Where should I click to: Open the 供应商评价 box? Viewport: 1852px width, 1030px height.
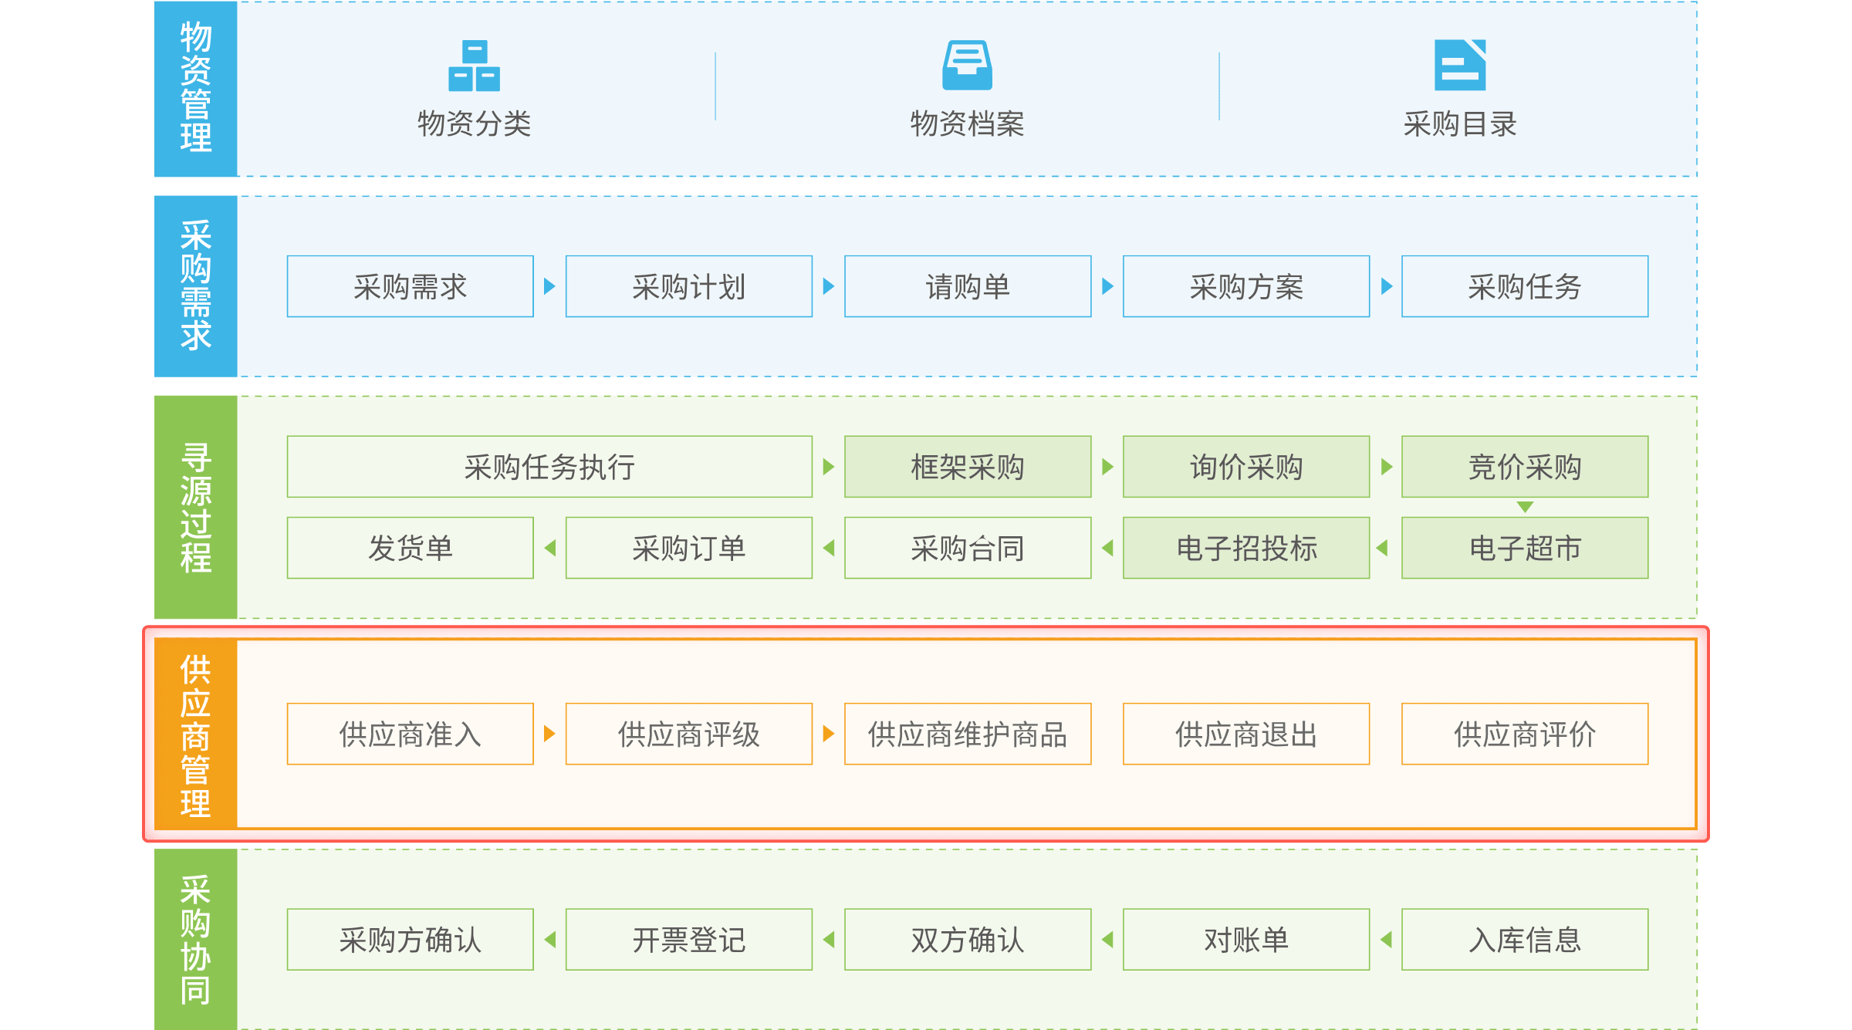point(1524,734)
